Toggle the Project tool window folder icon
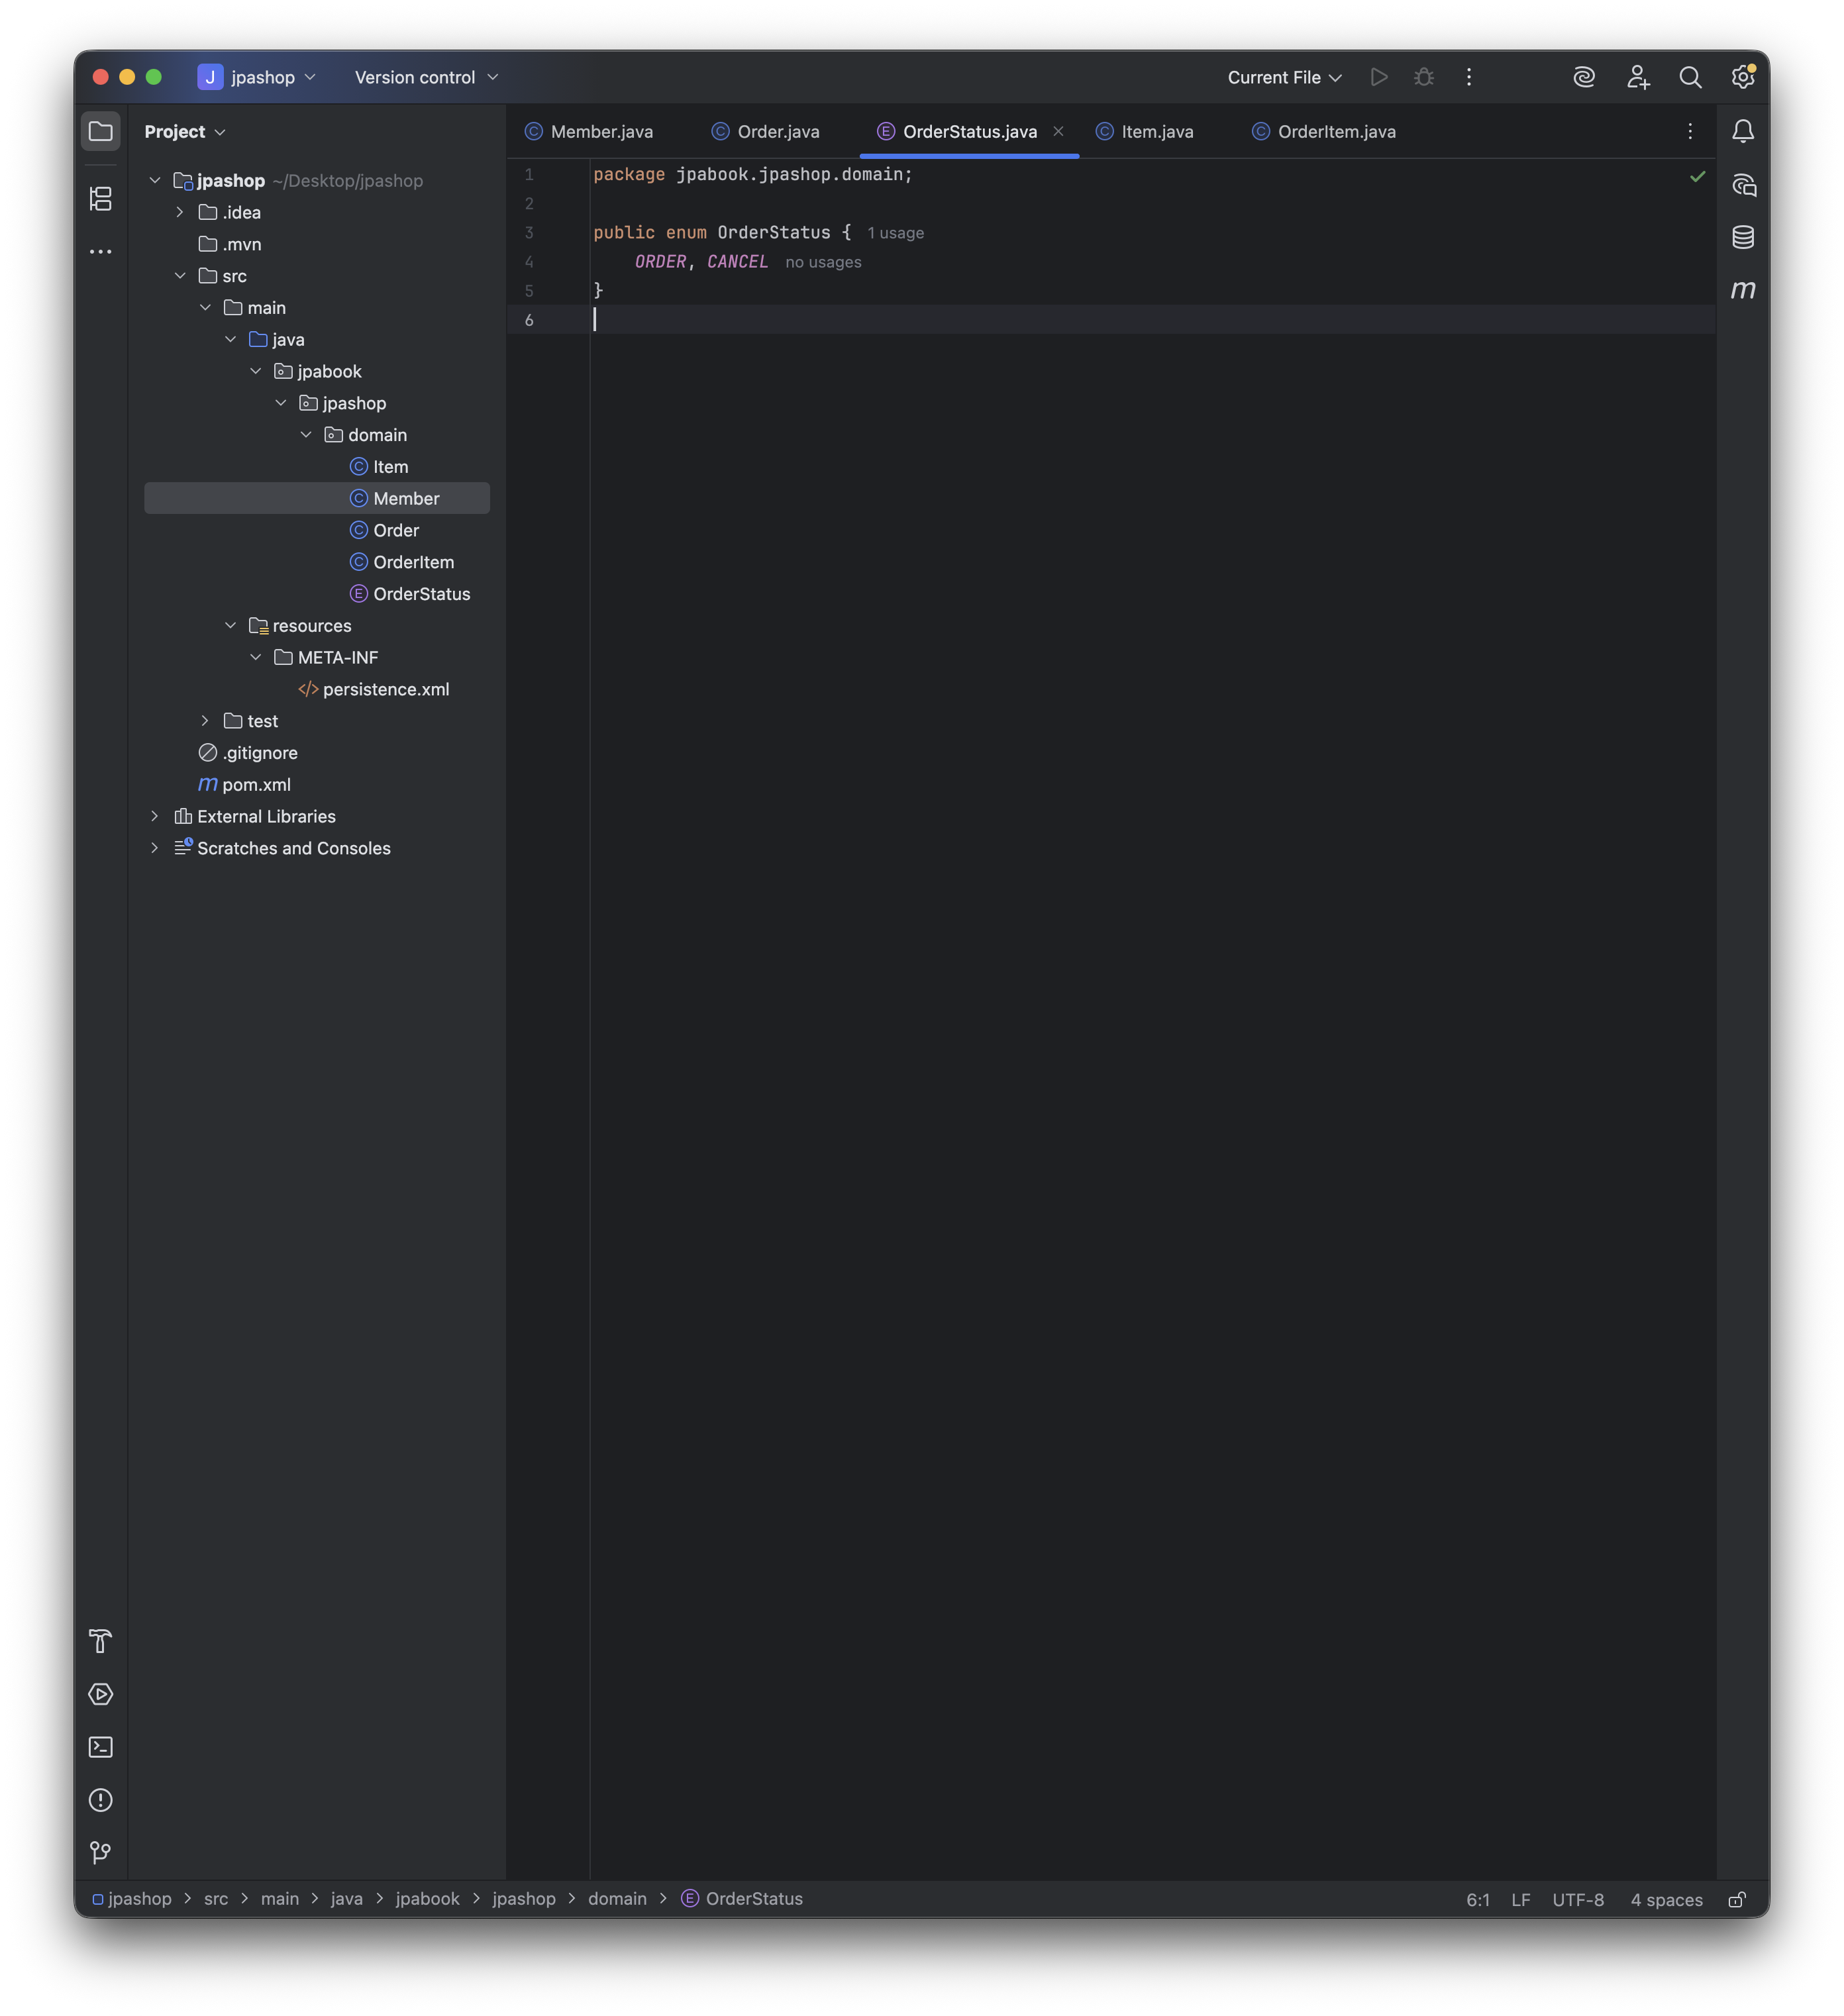1844x2016 pixels. point(101,131)
